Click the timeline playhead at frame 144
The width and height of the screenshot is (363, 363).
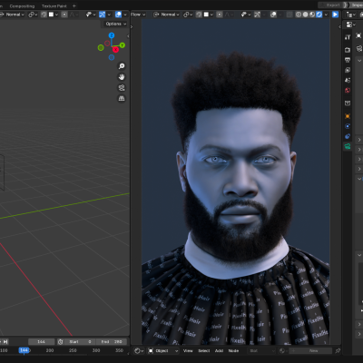24,350
